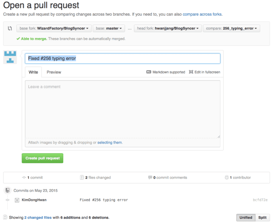The width and height of the screenshot is (272, 224).
Task: Open the head fork hwanjjang/BlogSyncer dropdown
Action: click(x=168, y=29)
